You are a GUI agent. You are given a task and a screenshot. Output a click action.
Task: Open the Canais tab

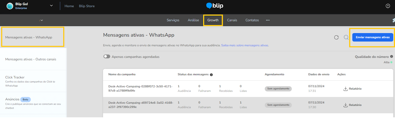click(232, 20)
